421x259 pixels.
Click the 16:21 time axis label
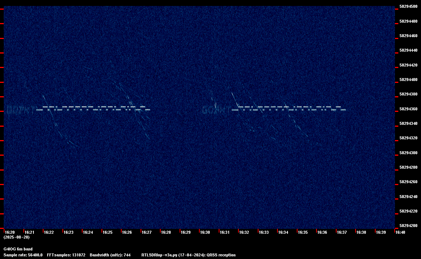click(x=29, y=232)
